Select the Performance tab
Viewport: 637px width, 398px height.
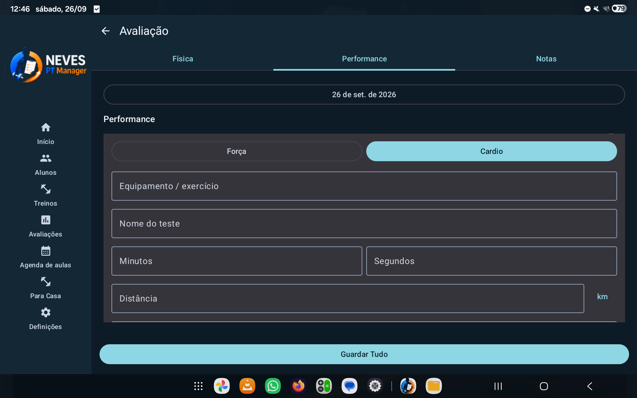(364, 59)
